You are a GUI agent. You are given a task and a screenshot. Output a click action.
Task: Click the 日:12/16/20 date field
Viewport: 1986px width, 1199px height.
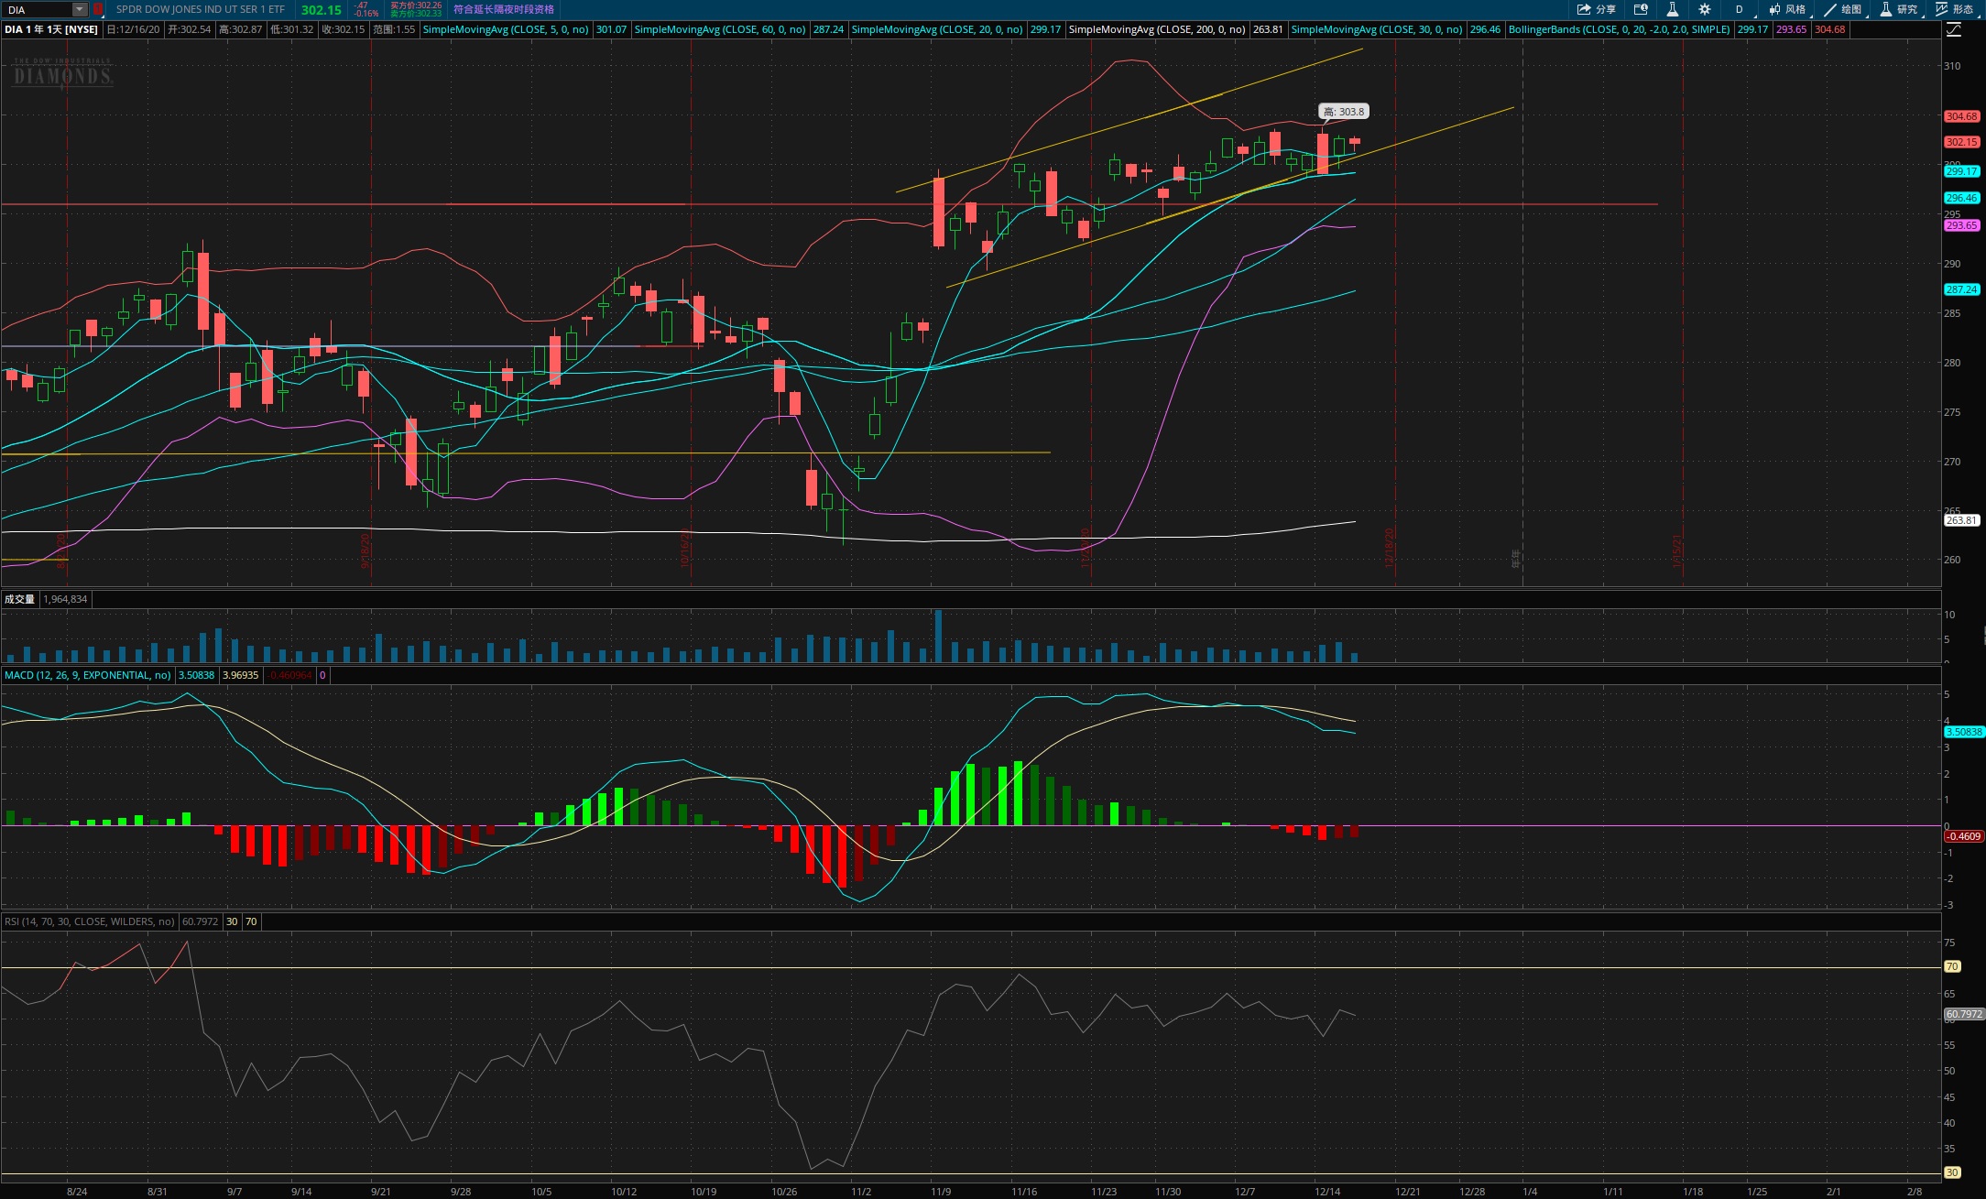point(134,29)
